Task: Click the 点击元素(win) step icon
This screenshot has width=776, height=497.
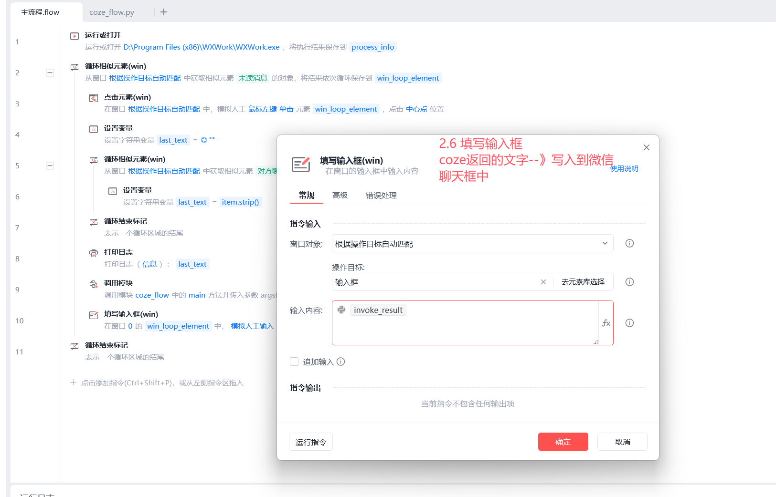Action: (x=94, y=98)
